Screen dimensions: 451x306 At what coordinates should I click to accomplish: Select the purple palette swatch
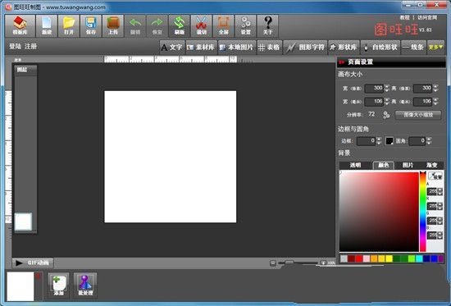pyautogui.click(x=440, y=258)
